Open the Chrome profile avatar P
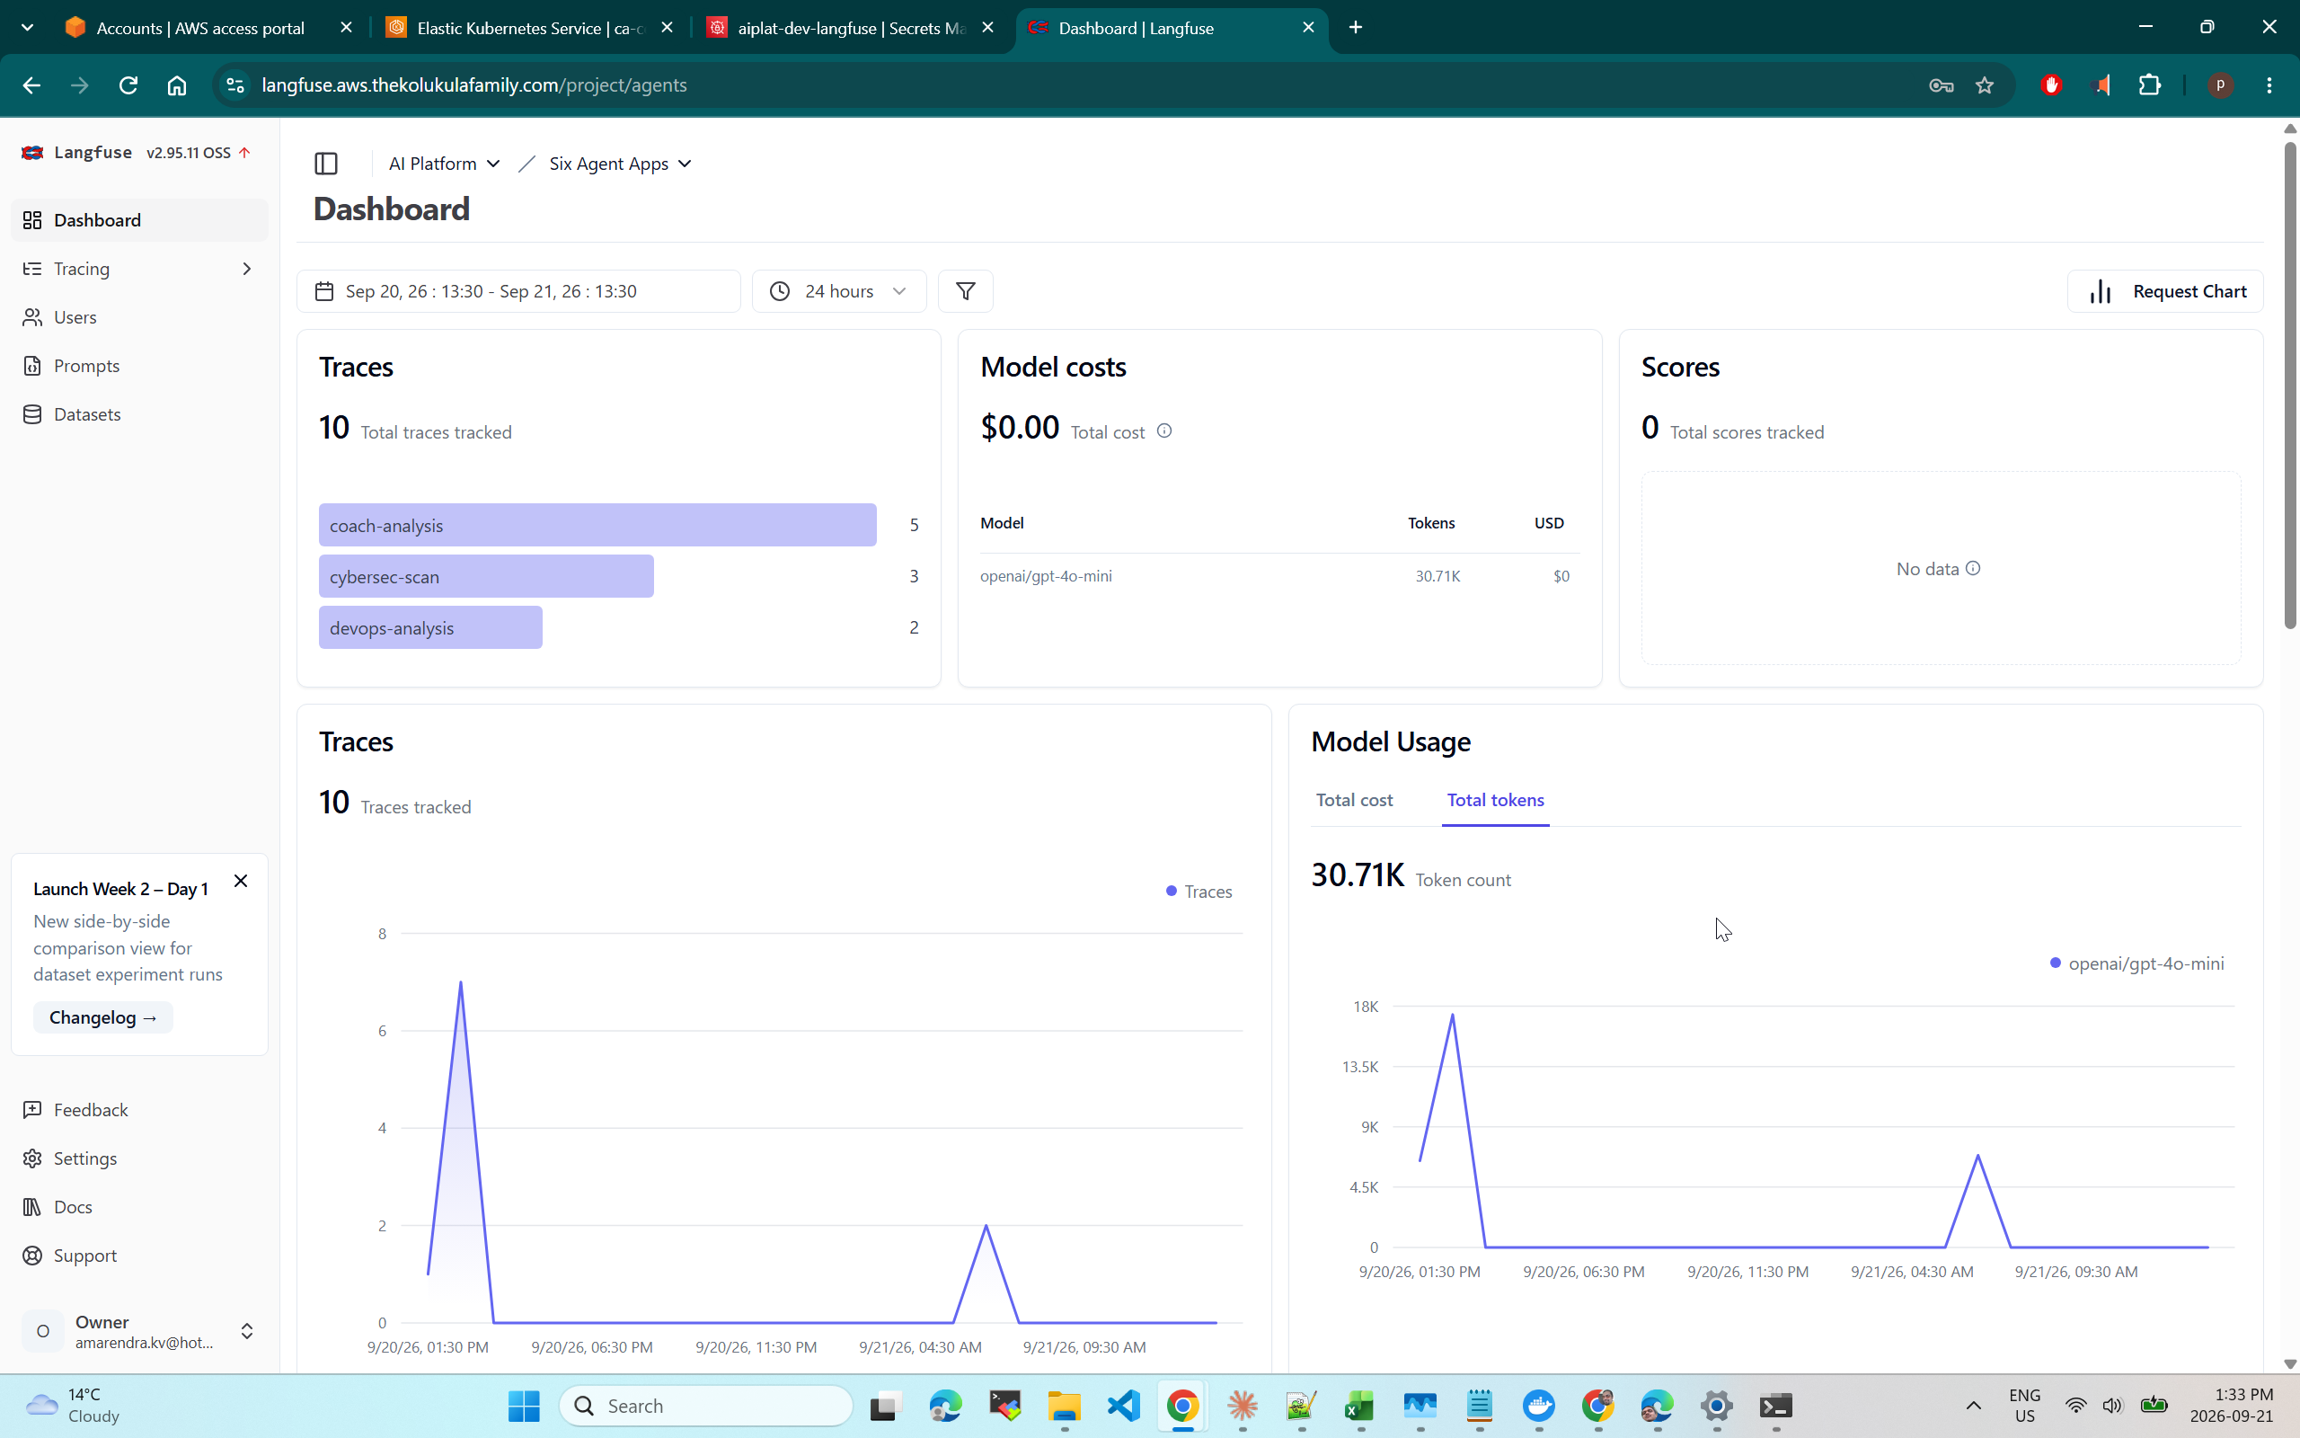Viewport: 2300px width, 1438px height. (x=2220, y=84)
